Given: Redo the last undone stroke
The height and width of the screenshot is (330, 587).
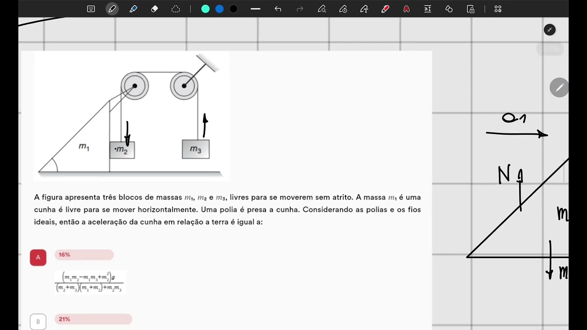Looking at the screenshot, I should coord(300,9).
